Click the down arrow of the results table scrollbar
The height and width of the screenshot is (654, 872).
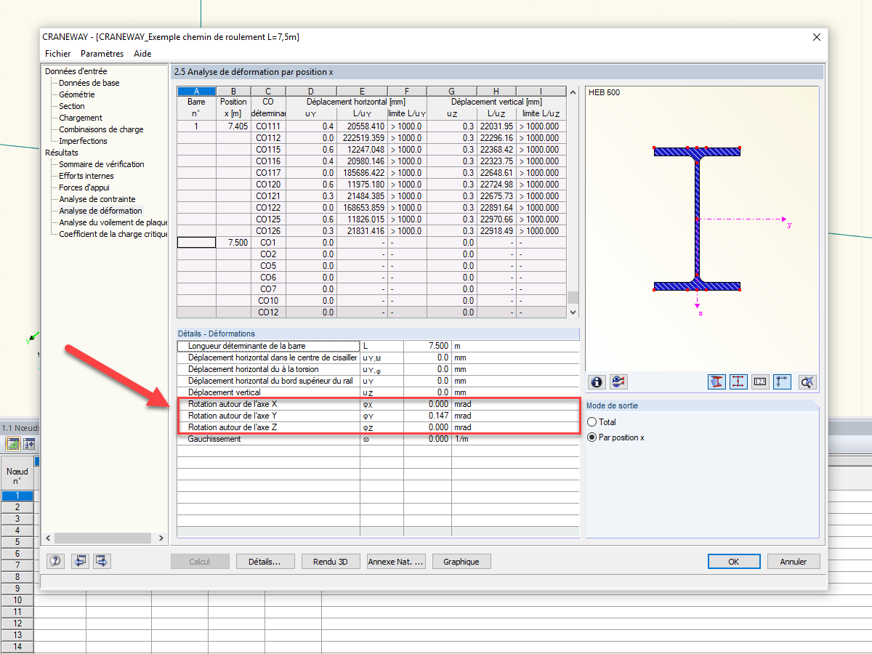[573, 312]
